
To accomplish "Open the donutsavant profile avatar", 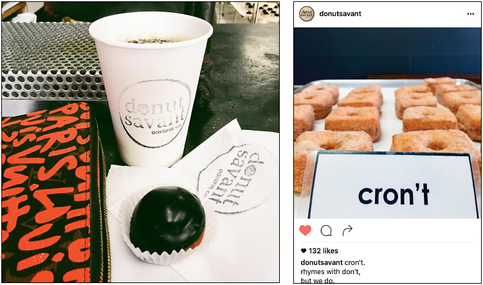I will pyautogui.click(x=307, y=14).
